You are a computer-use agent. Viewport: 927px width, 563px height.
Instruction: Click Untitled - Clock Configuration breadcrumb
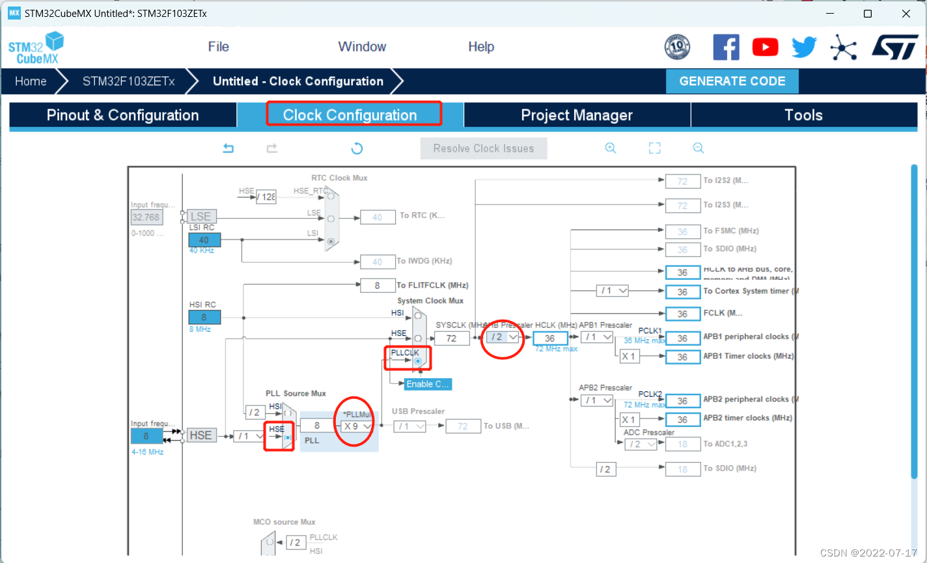(298, 81)
